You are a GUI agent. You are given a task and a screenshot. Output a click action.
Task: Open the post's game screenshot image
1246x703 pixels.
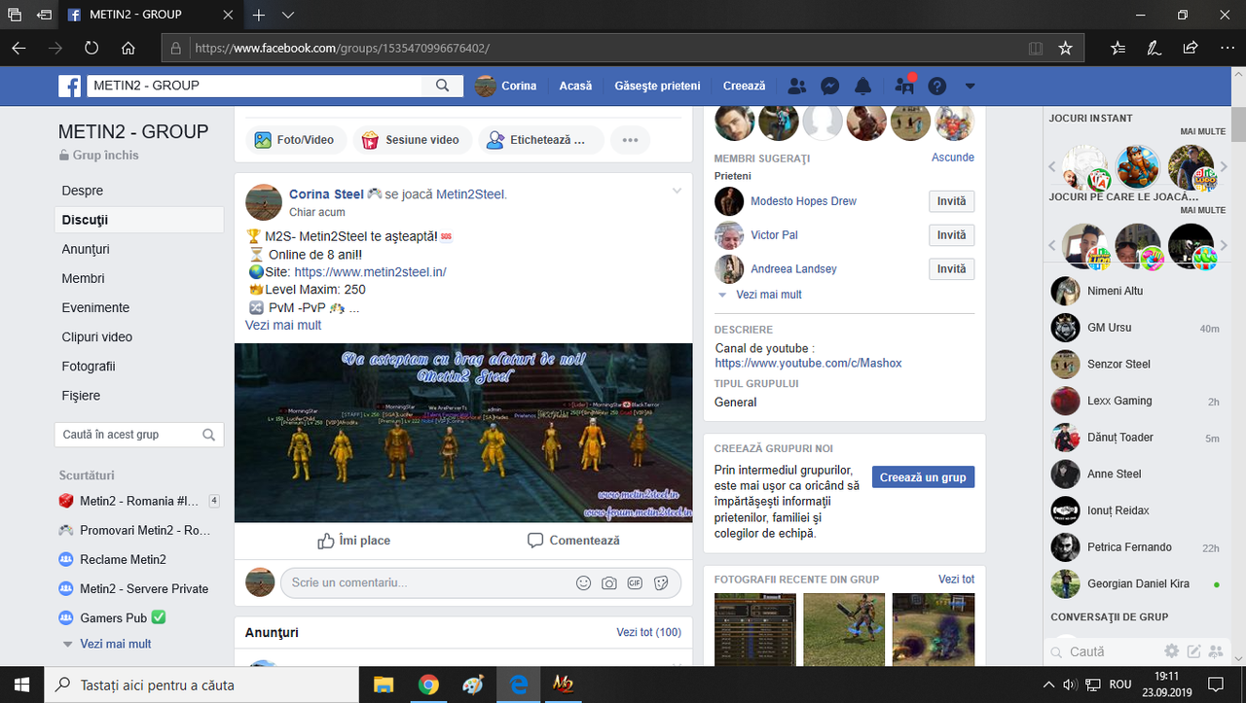coord(463,433)
